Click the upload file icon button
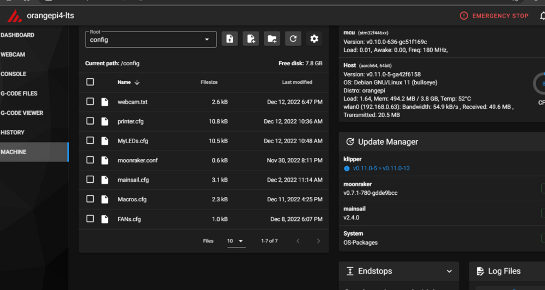Screen dimensions: 545x290 coord(229,39)
